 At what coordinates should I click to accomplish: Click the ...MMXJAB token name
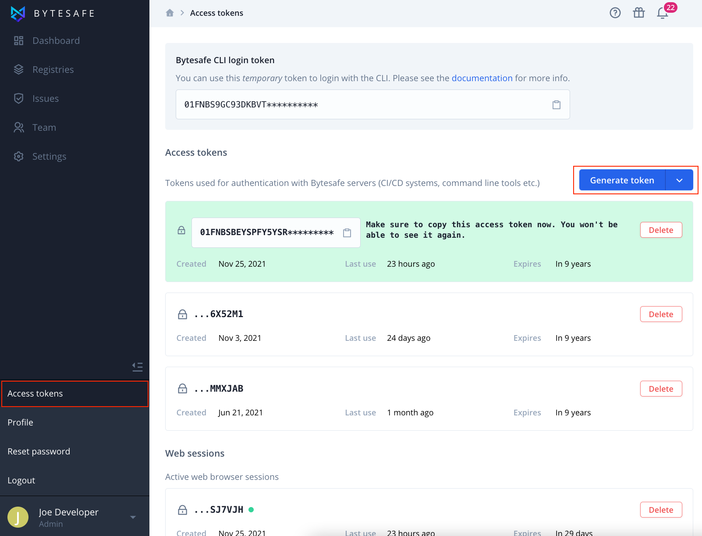(x=219, y=389)
